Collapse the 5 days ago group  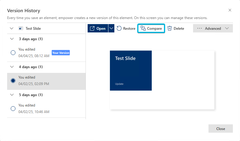(x=12, y=95)
